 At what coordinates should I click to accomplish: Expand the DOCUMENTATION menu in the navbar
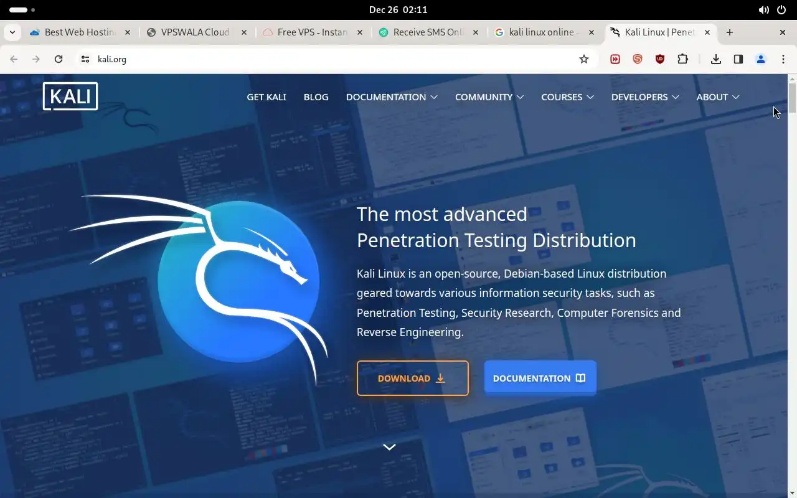pyautogui.click(x=392, y=97)
